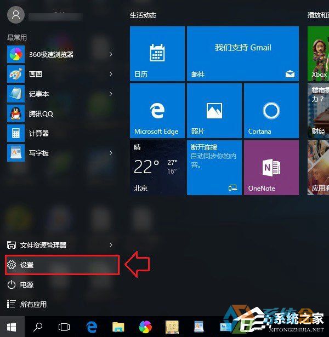Open 记事本 notepad app
The width and height of the screenshot is (329, 337).
(x=60, y=94)
